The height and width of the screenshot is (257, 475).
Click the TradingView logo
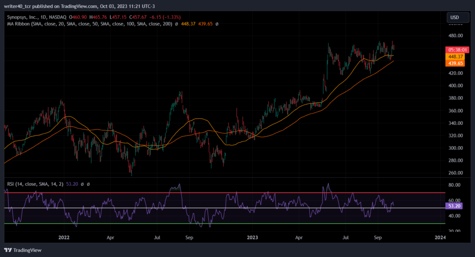[23, 250]
